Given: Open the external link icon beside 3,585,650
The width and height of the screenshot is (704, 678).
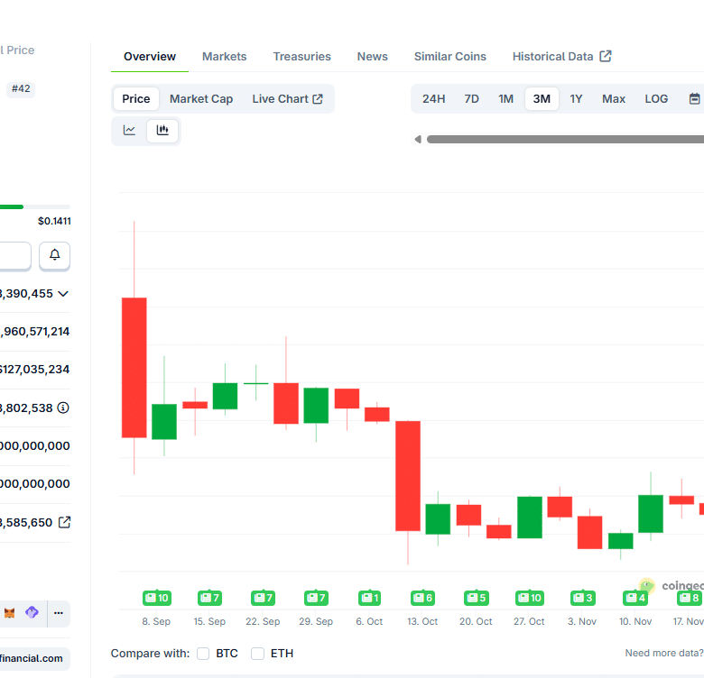Looking at the screenshot, I should pos(64,522).
